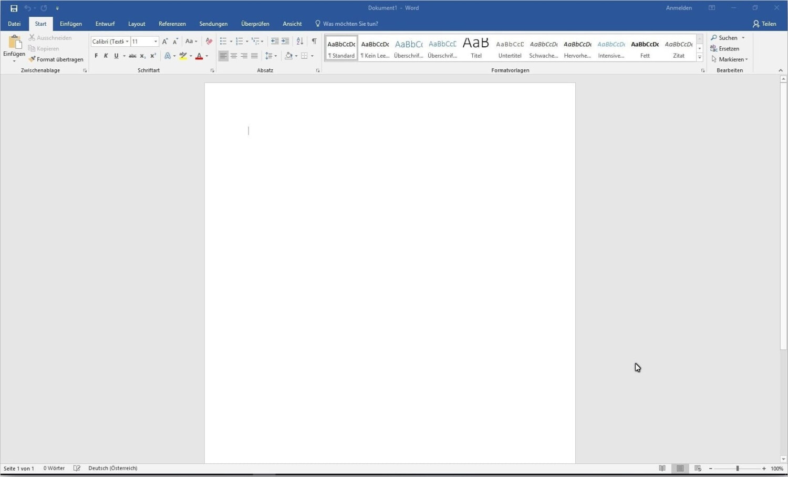
Task: Click the 'Was möchten Sie tun?' search field
Action: (x=350, y=24)
